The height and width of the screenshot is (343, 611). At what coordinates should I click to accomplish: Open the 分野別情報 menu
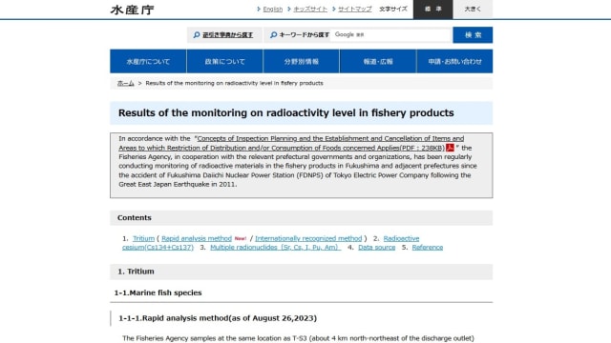[302, 61]
